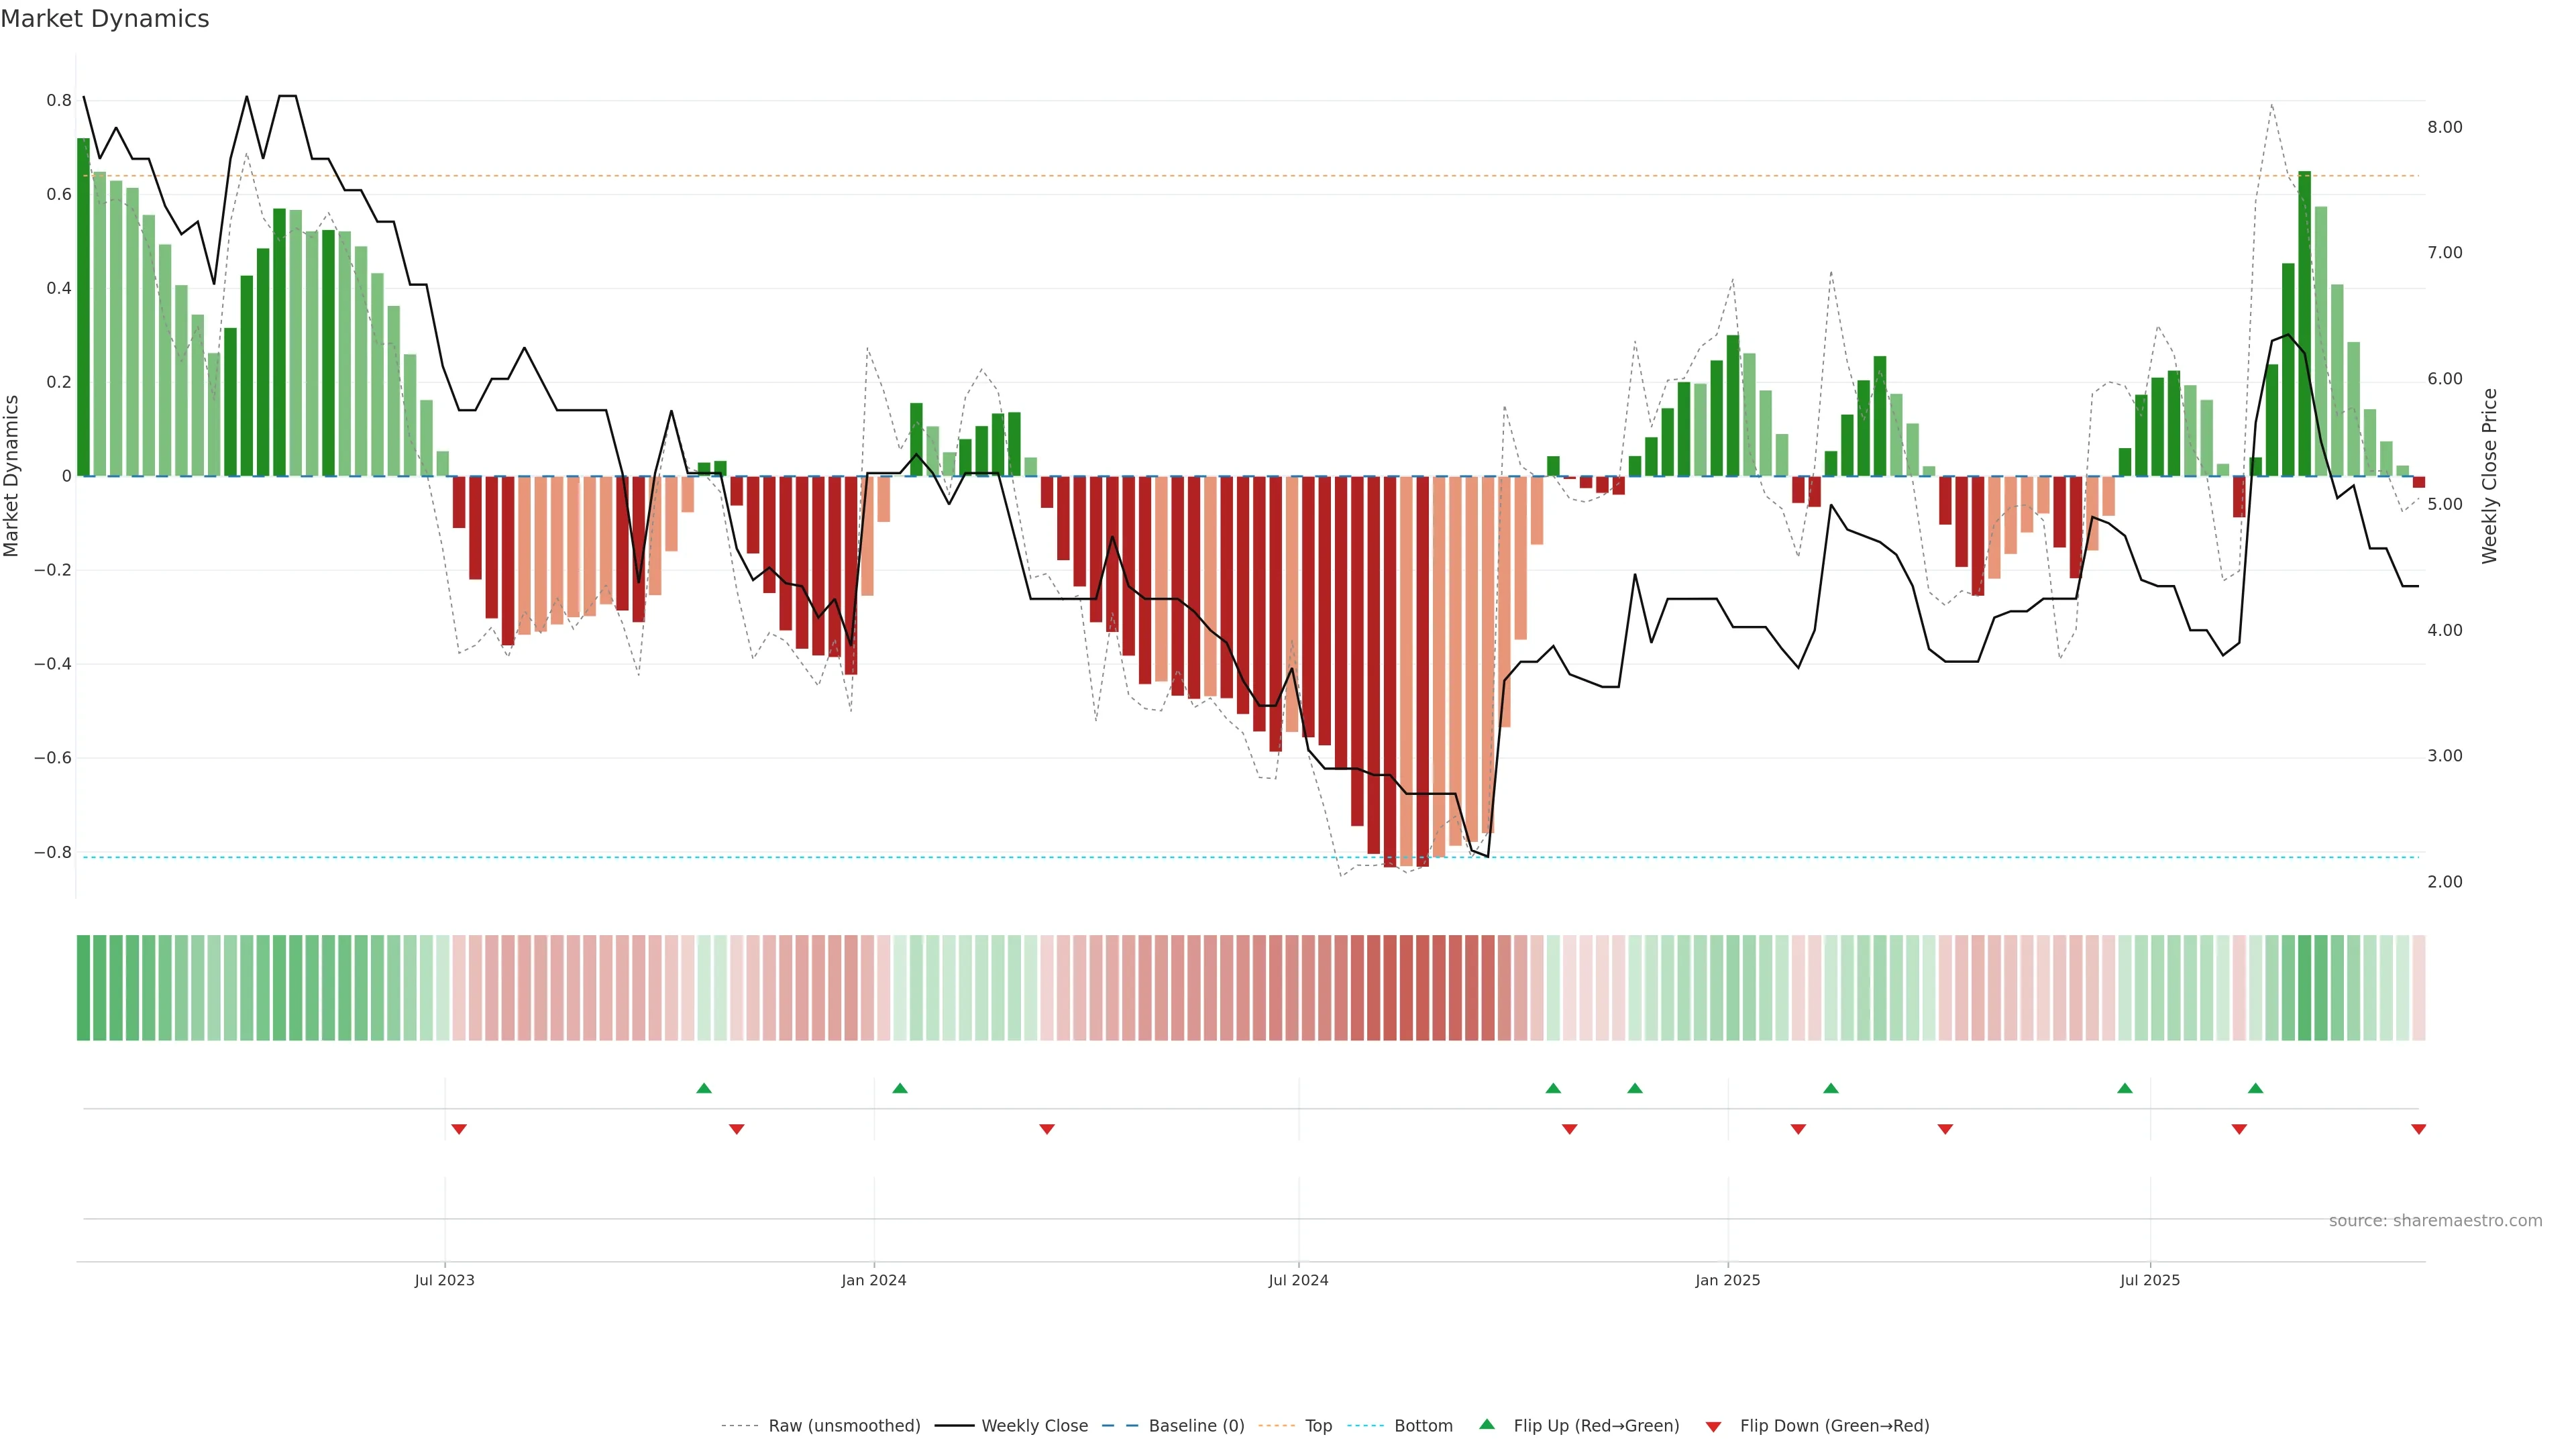Click the Weekly Close Price axis title
Viewport: 2576px width, 1449px height.
tap(2489, 476)
